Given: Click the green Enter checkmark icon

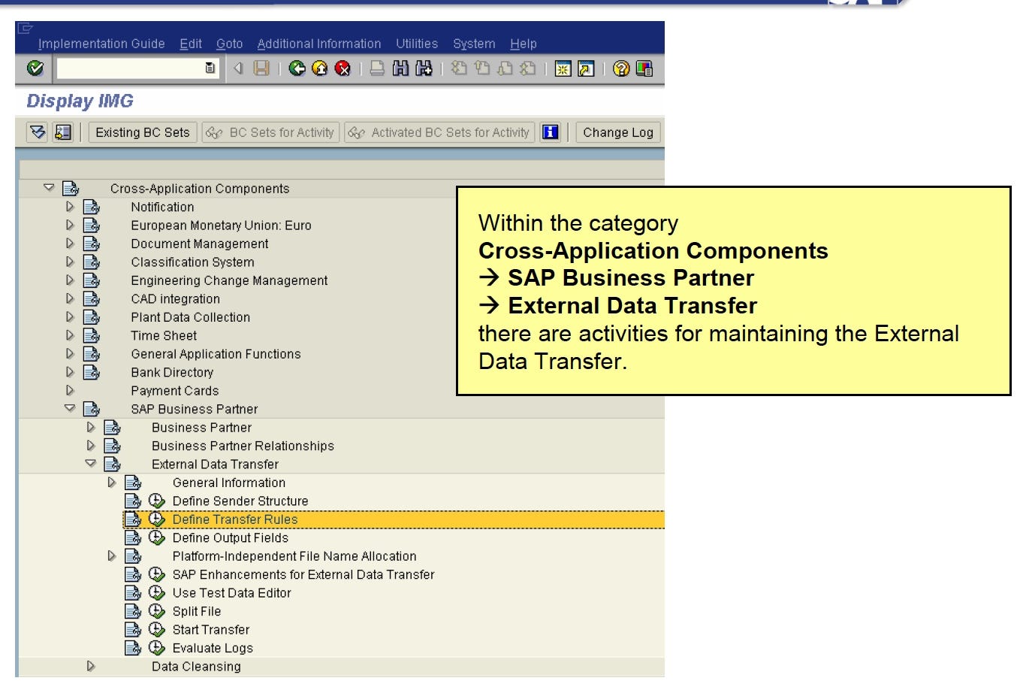Looking at the screenshot, I should click(x=35, y=68).
